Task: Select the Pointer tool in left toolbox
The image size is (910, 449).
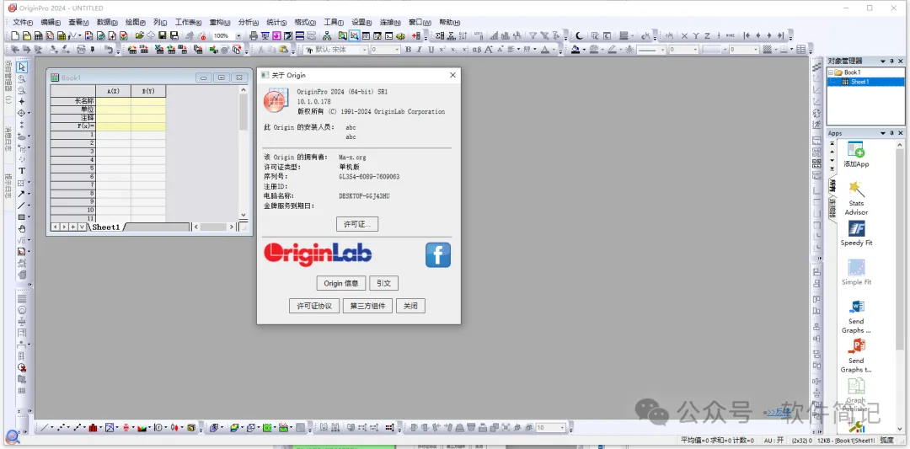Action: pyautogui.click(x=22, y=67)
